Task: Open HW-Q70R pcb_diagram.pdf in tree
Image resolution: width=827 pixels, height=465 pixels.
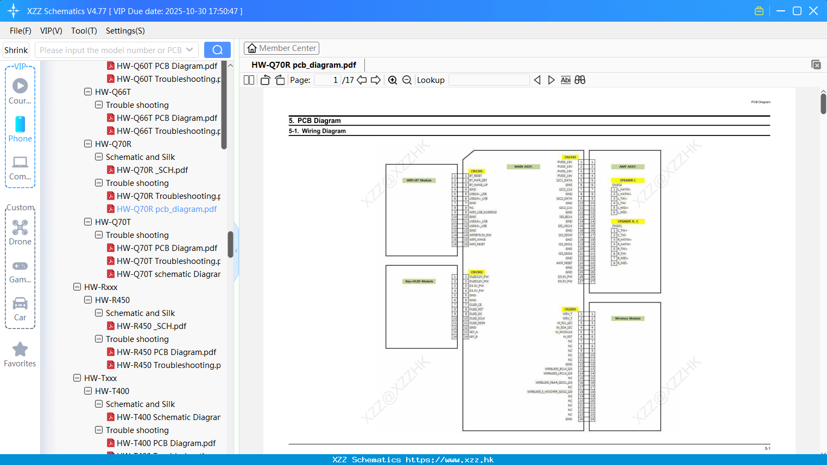Action: (162, 209)
